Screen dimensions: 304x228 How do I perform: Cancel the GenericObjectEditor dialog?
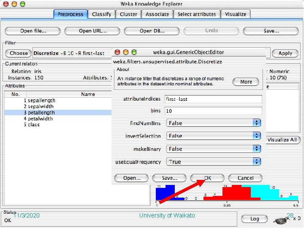click(245, 178)
